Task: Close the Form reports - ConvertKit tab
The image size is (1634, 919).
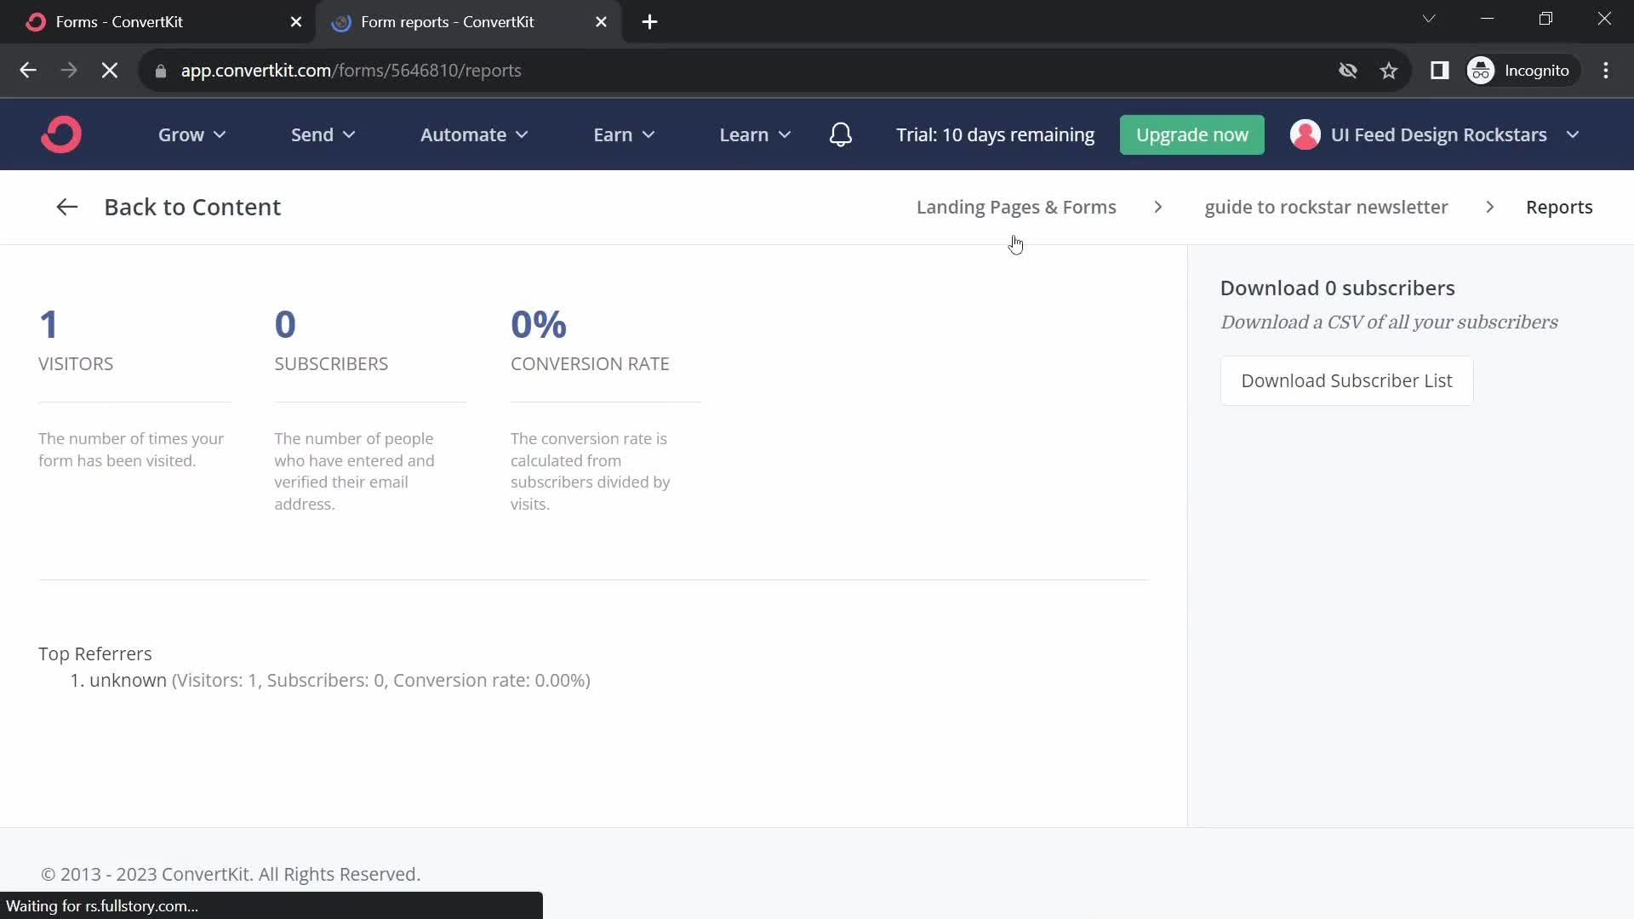Action: (602, 22)
